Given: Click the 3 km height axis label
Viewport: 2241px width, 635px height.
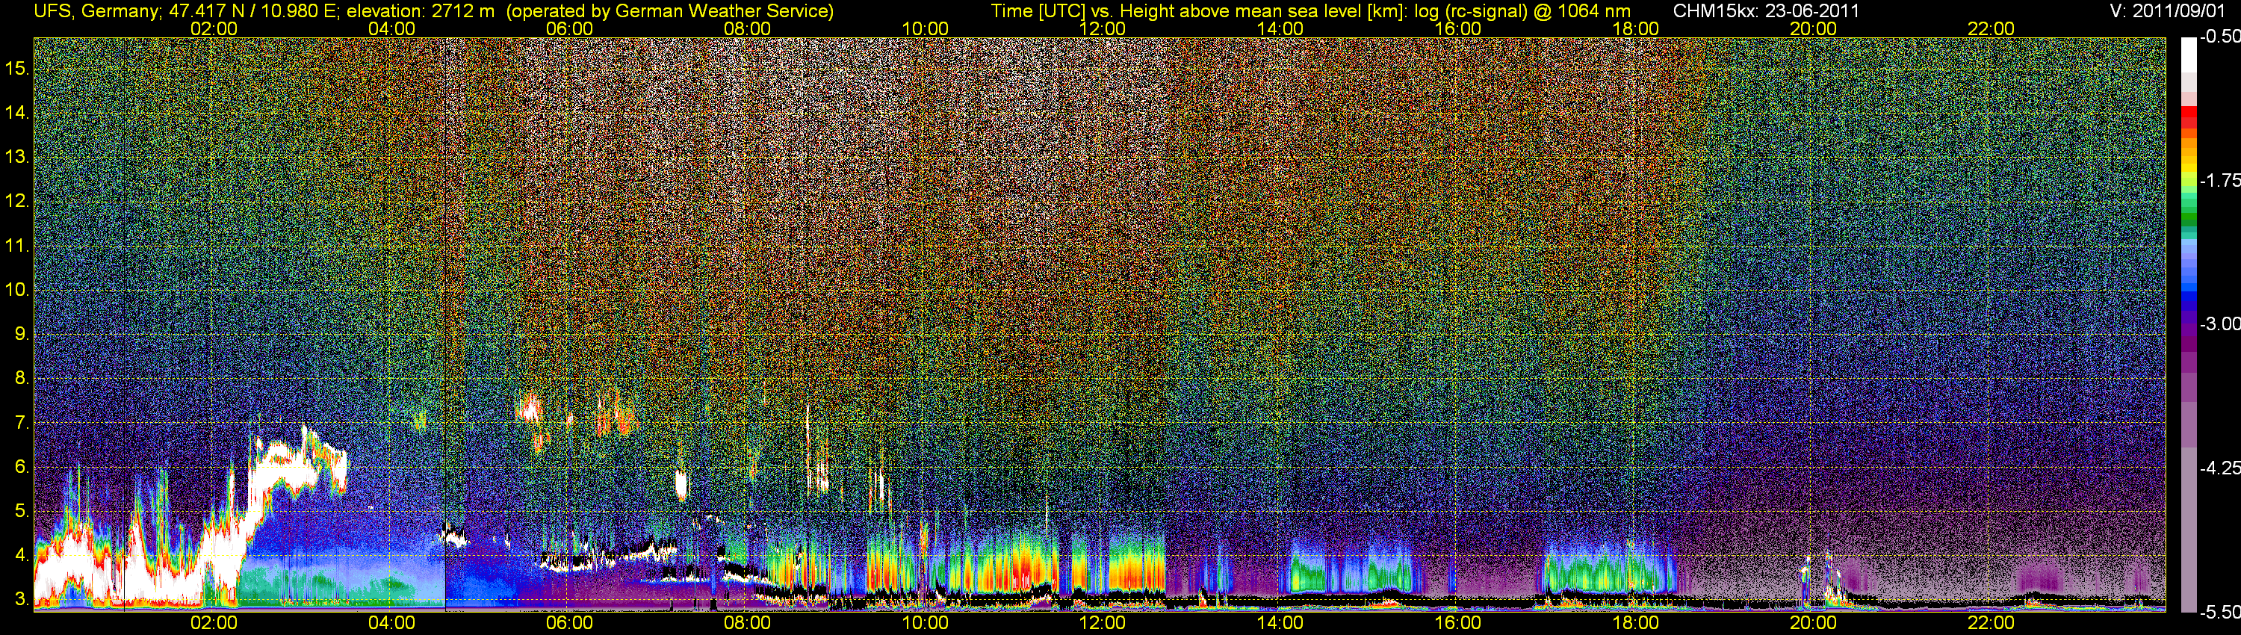Looking at the screenshot, I should coord(21,599).
